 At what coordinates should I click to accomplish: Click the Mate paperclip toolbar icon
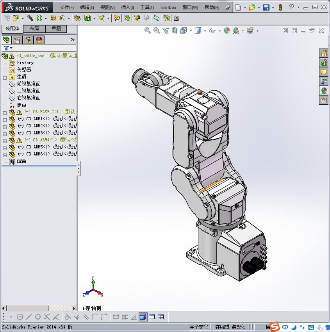coord(30,18)
